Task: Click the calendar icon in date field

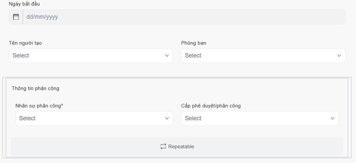Action: click(16, 17)
